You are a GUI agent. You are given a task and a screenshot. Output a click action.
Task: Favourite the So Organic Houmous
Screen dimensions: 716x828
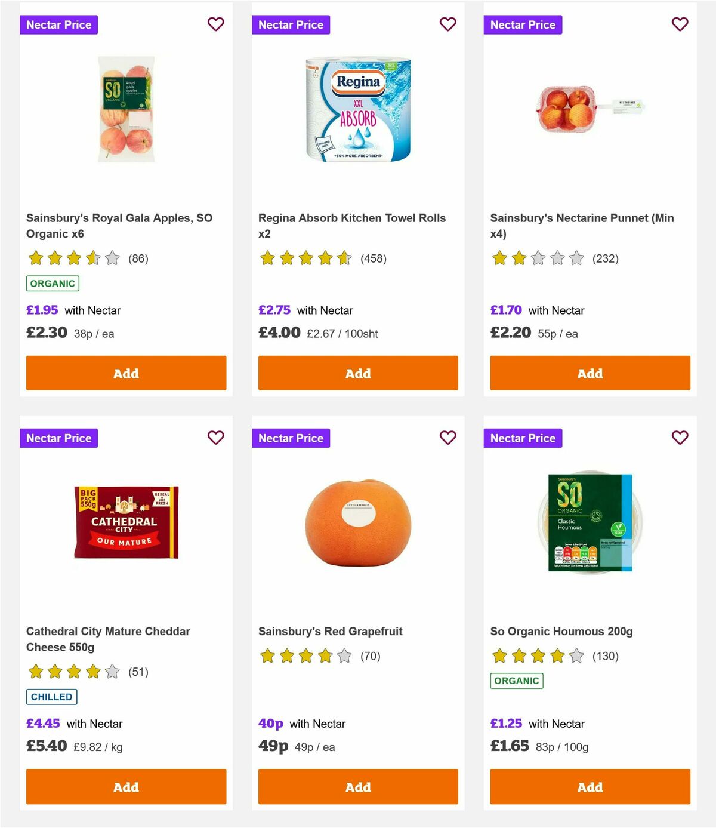pos(680,438)
